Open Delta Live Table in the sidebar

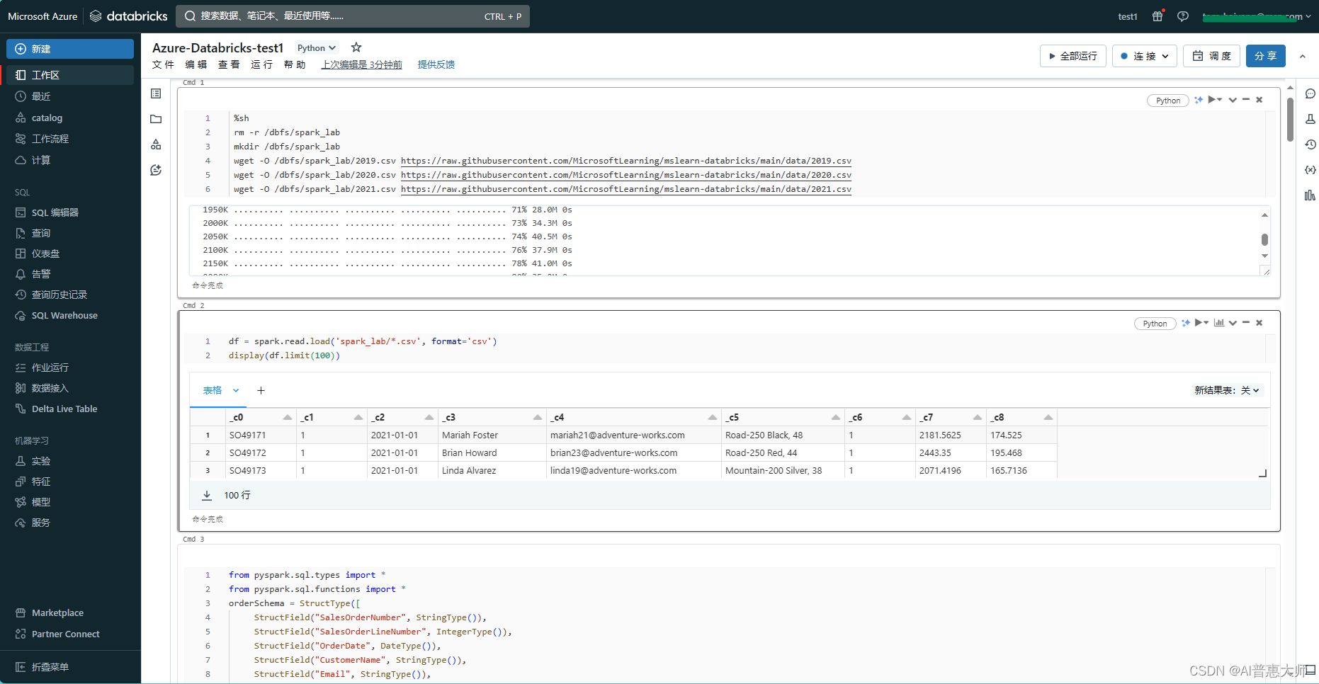tap(69, 409)
